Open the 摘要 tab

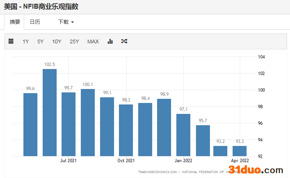pos(15,22)
